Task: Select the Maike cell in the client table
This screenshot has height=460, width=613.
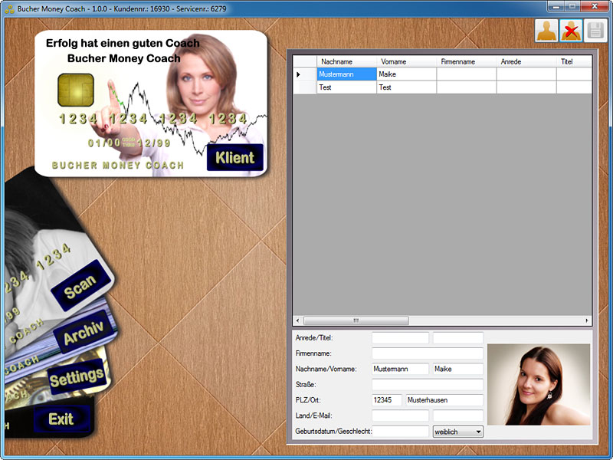Action: (407, 74)
